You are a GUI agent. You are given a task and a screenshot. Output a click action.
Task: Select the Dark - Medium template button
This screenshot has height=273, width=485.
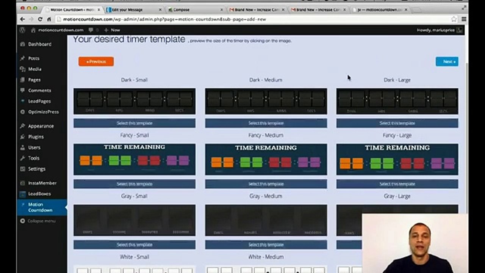pos(266,123)
